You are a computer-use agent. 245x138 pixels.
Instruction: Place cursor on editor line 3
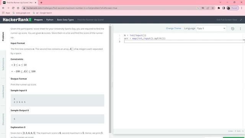pos(184,41)
